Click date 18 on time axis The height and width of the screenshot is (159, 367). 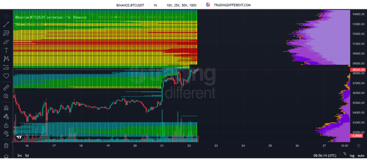tap(81, 146)
